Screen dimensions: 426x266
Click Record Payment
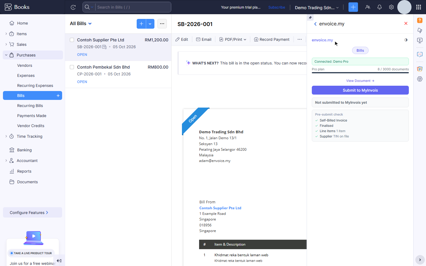tap(272, 39)
